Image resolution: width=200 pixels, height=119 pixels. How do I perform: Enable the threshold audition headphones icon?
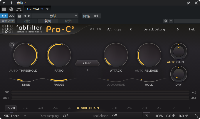pyautogui.click(x=12, y=45)
